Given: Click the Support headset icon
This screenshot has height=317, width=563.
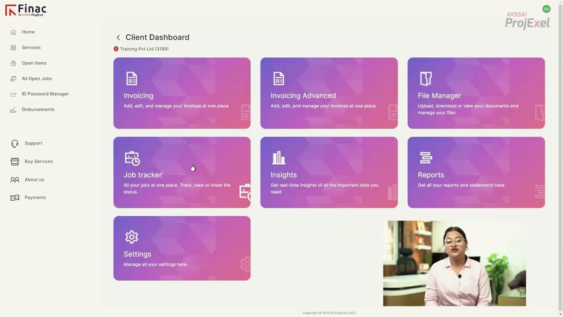Looking at the screenshot, I should (15, 144).
